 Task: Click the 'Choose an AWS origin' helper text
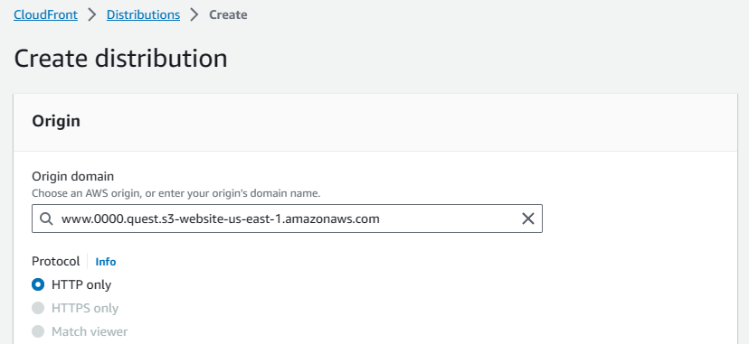coord(175,193)
